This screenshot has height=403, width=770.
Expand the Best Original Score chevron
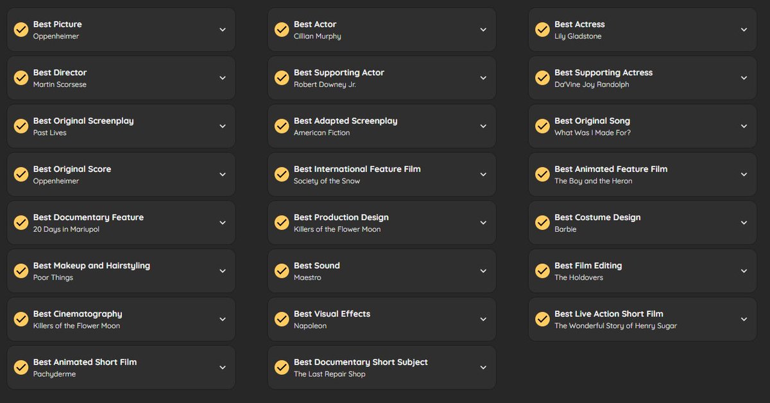[223, 174]
